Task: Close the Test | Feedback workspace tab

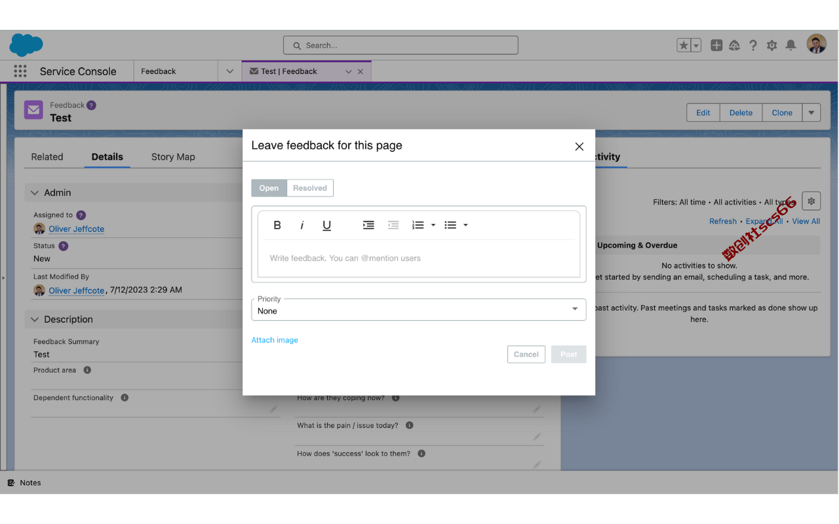Action: [x=361, y=72]
